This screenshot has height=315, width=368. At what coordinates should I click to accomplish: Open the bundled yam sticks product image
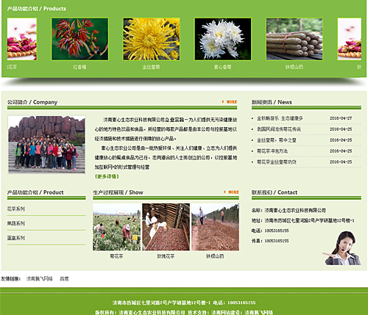pyautogui.click(x=294, y=39)
